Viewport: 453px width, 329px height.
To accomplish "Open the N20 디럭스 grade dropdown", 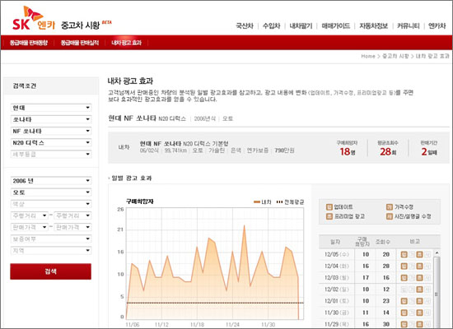I will click(51, 142).
